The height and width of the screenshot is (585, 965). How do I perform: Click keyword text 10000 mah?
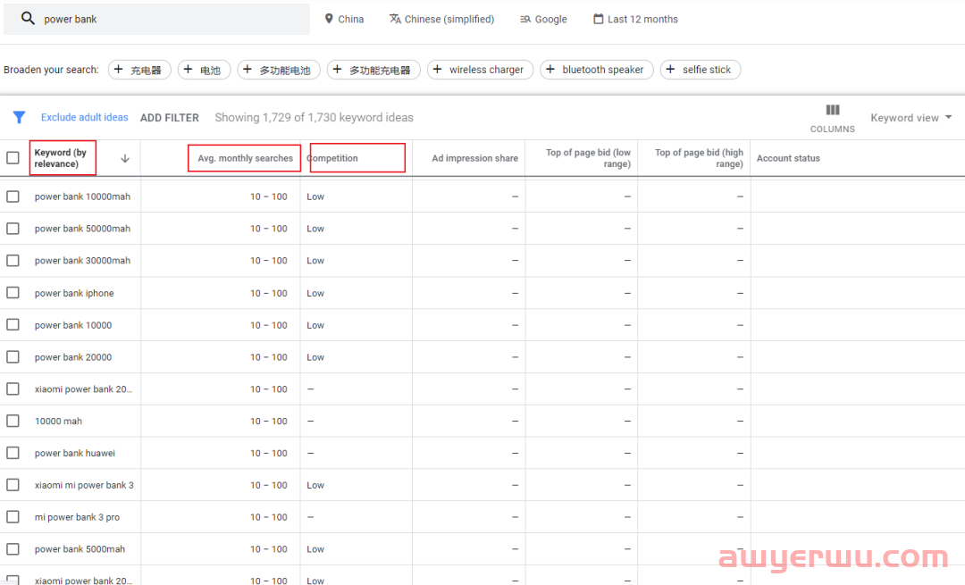58,422
